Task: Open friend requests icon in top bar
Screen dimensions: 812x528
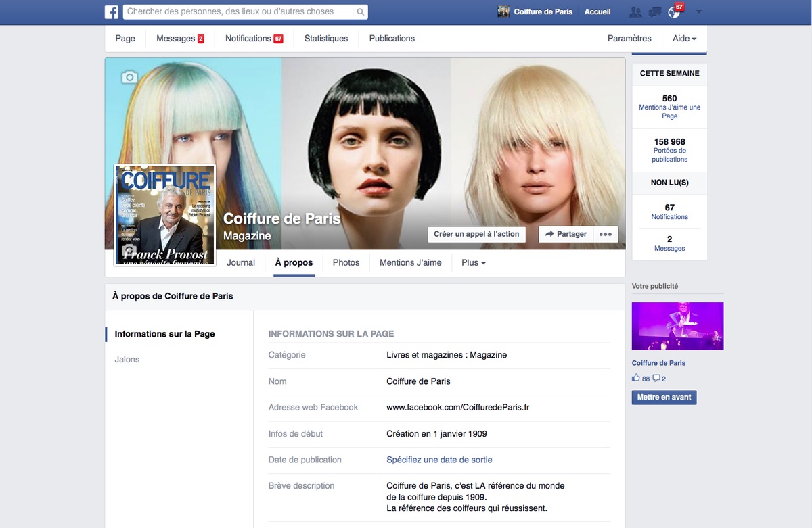Action: tap(635, 12)
